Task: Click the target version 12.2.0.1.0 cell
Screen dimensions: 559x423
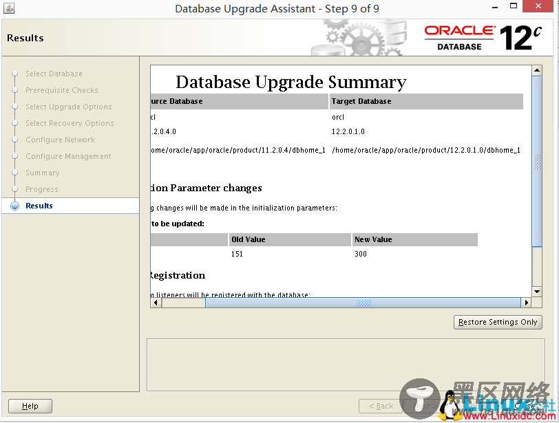Action: tap(348, 131)
